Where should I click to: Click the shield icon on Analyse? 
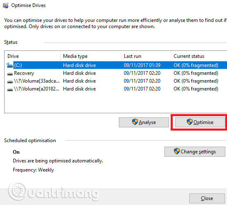(x=135, y=122)
